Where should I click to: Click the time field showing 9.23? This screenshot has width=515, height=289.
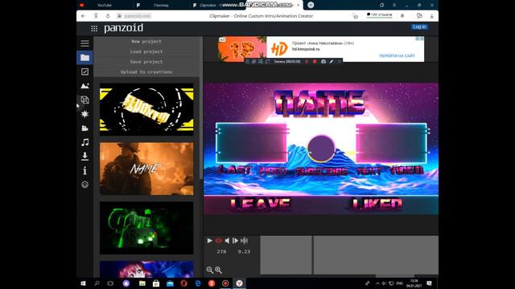point(244,251)
